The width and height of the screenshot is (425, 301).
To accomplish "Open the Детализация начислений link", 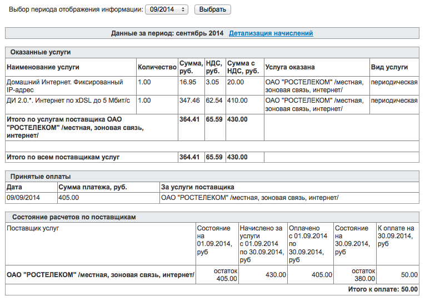I will (271, 33).
